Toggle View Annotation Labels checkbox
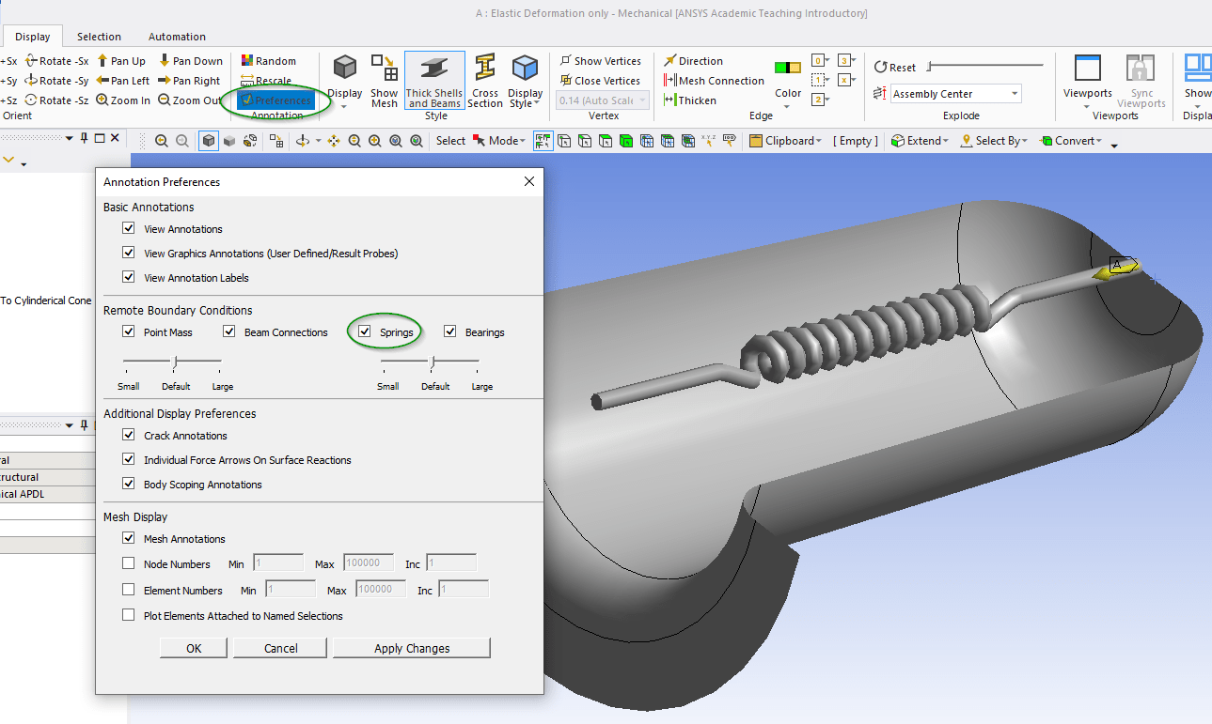This screenshot has height=724, width=1212. pyautogui.click(x=129, y=277)
